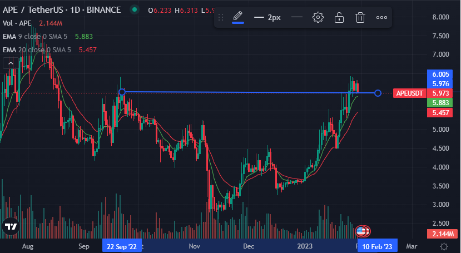The width and height of the screenshot is (461, 253).
Task: Click the 22 Sep '22 date label
Action: coord(121,246)
